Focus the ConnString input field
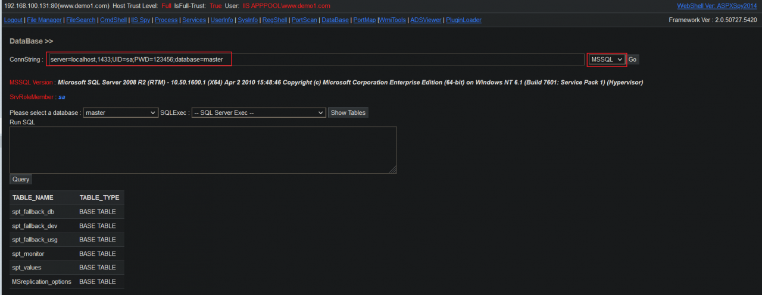This screenshot has height=295, width=762. (316, 59)
